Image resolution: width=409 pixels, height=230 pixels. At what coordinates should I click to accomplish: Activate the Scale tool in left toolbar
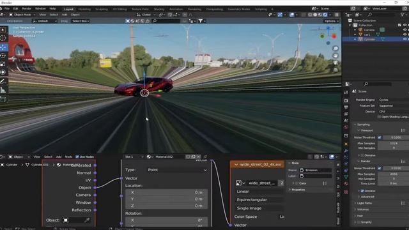3,64
